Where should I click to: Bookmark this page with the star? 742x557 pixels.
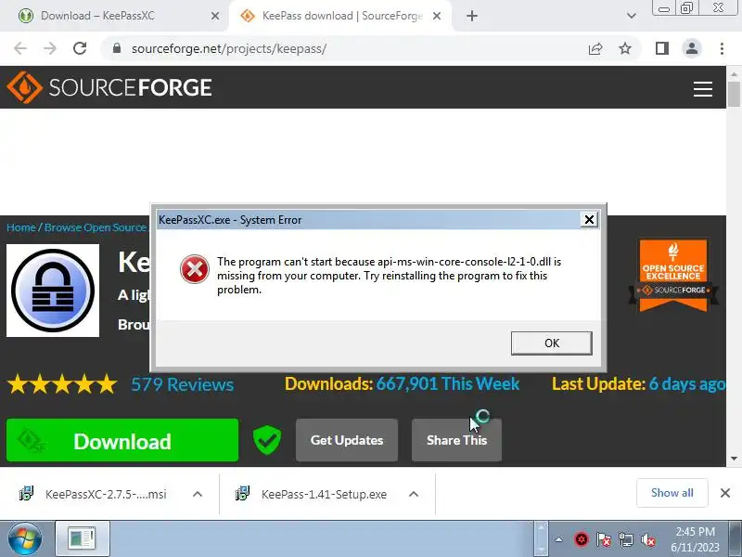click(x=625, y=48)
